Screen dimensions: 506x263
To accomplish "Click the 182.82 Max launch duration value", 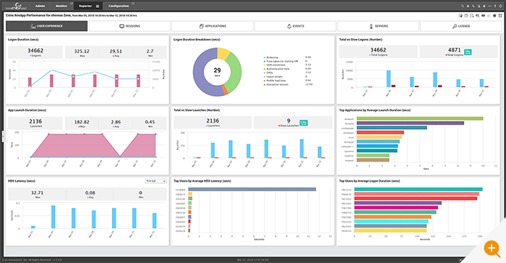I will (x=82, y=122).
